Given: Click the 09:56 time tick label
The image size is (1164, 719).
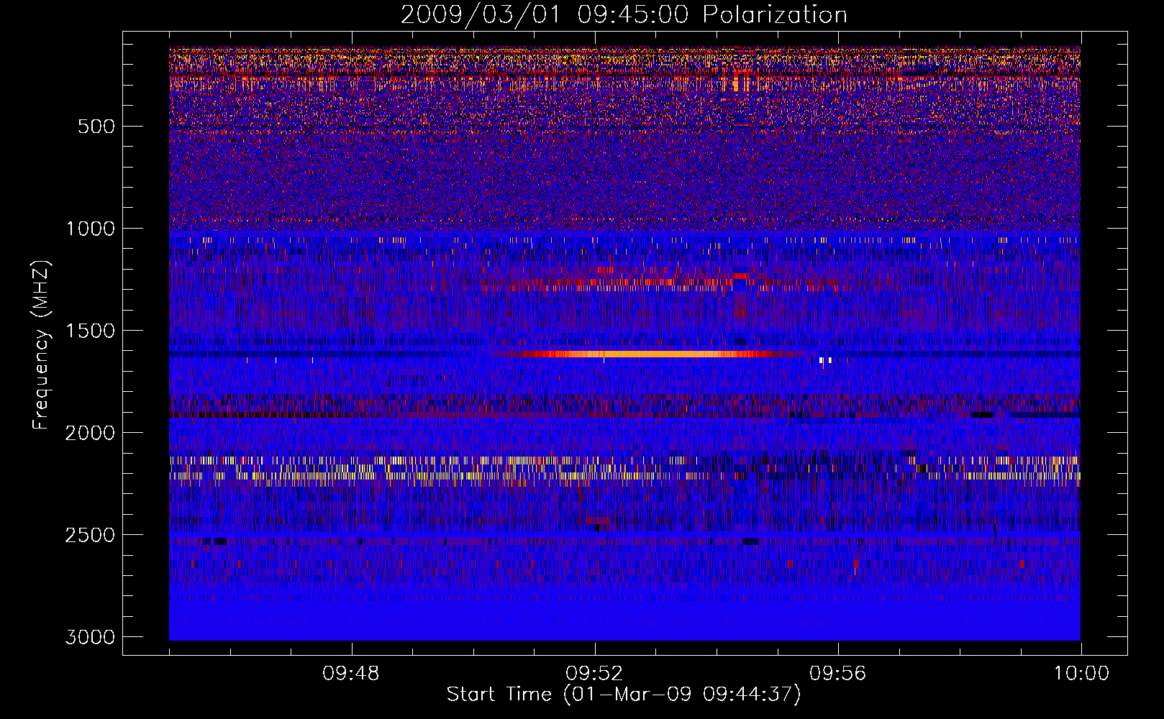Looking at the screenshot, I should [838, 674].
